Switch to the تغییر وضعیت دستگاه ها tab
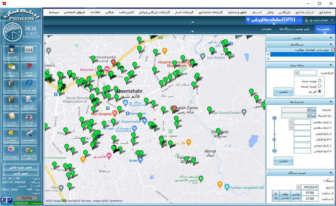This screenshot has width=336, height=206. pos(294,29)
